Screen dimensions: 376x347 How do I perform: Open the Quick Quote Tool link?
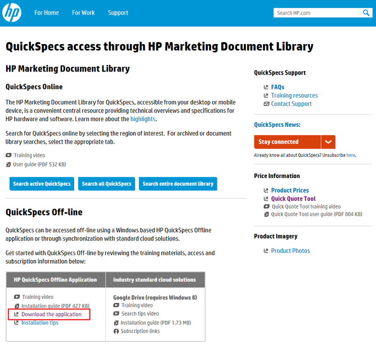(293, 199)
